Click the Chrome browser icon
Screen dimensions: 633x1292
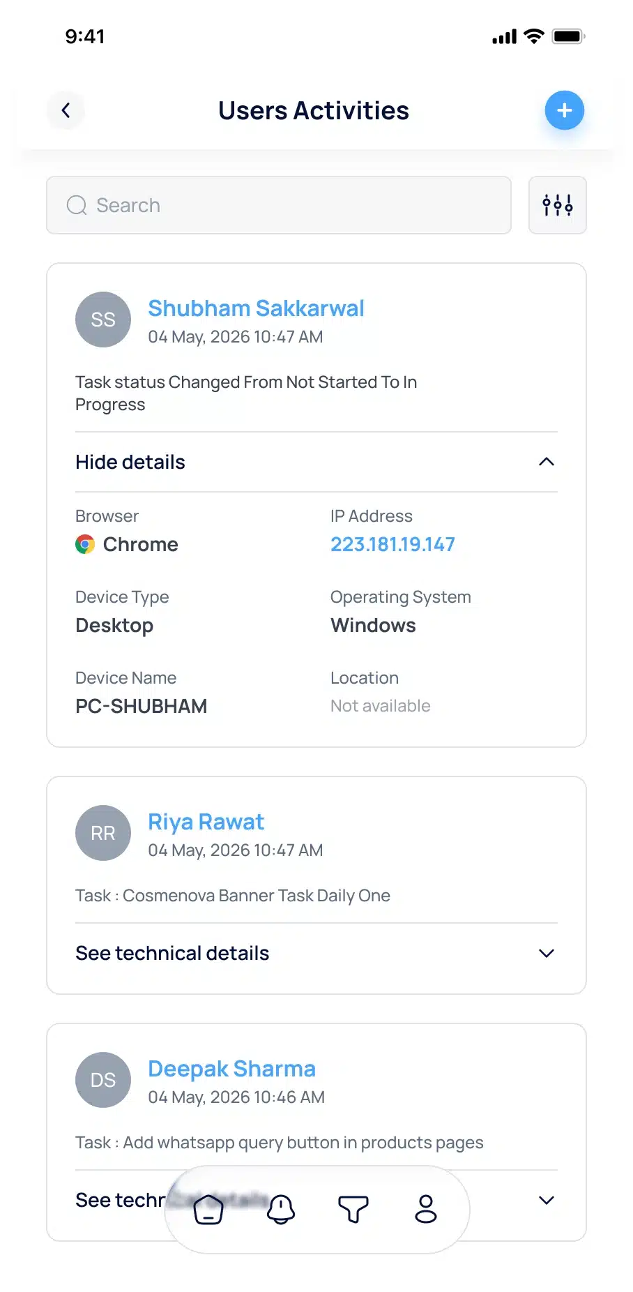point(85,544)
